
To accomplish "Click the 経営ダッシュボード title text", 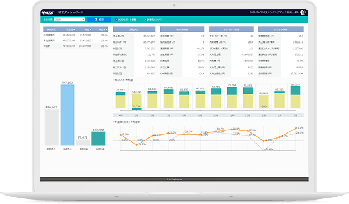I will [x=71, y=12].
